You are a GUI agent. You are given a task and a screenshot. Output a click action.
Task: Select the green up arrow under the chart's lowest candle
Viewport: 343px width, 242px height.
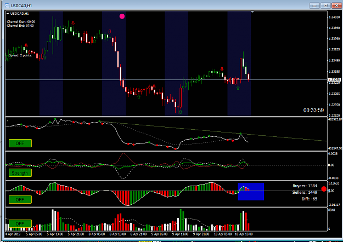tap(181, 112)
